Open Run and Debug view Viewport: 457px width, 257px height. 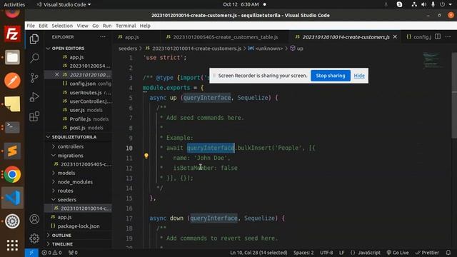pyautogui.click(x=34, y=97)
